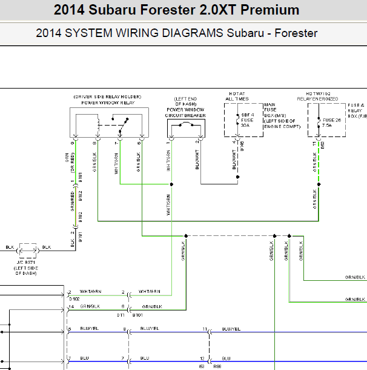Click the 'BLK' label right of J/C B371
The width and height of the screenshot is (367, 370).
47,247
